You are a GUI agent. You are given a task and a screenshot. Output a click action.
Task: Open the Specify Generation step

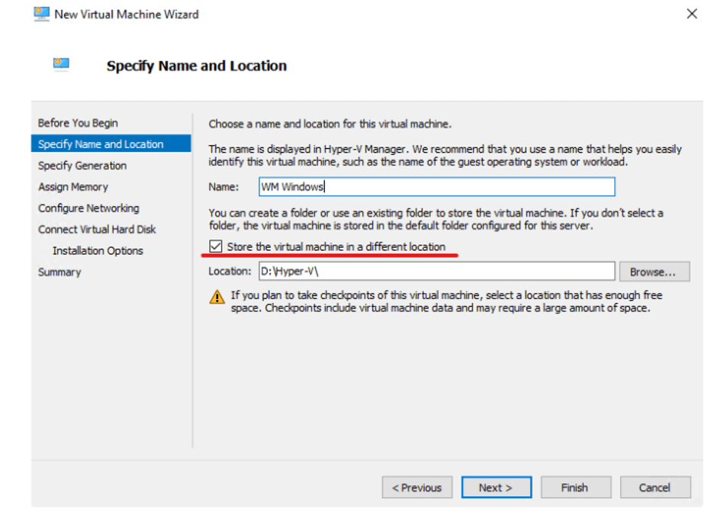point(82,166)
